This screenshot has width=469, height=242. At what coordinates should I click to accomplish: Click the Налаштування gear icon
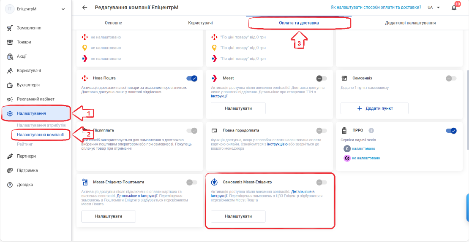point(10,113)
